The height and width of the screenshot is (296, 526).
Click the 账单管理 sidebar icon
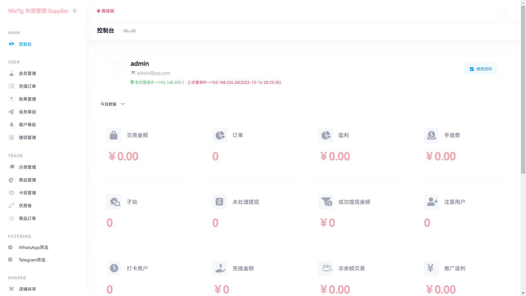click(x=12, y=99)
